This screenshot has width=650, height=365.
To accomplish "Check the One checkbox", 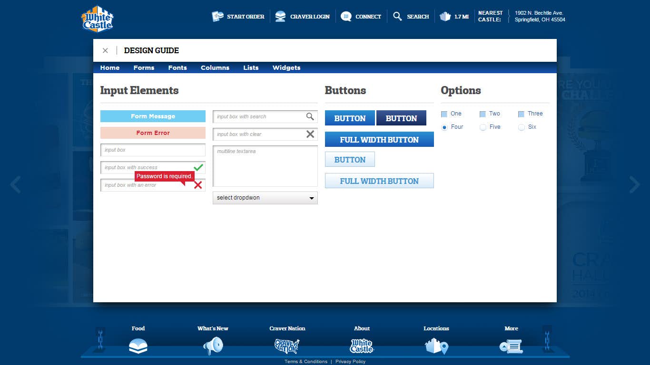I will [444, 114].
